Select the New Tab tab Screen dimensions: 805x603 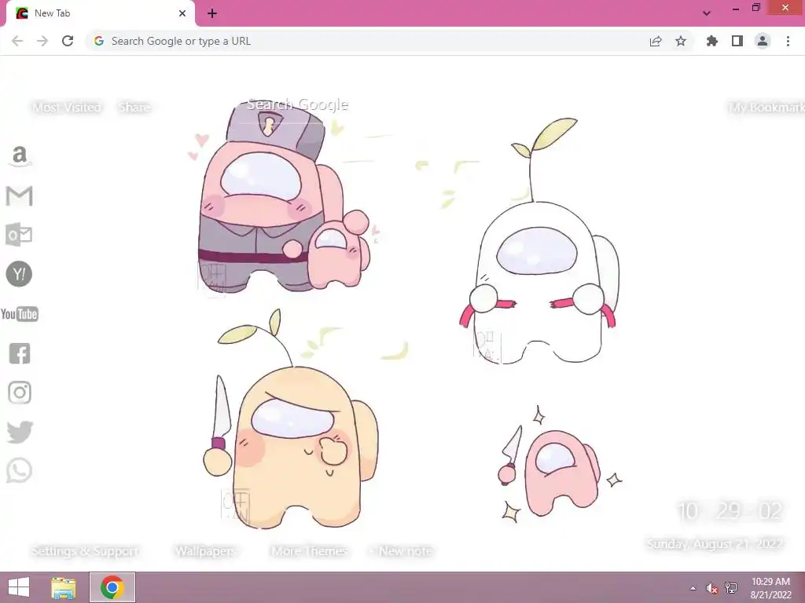pyautogui.click(x=101, y=13)
